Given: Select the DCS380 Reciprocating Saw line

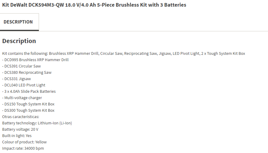Looking at the screenshot, I should tap(27, 73).
